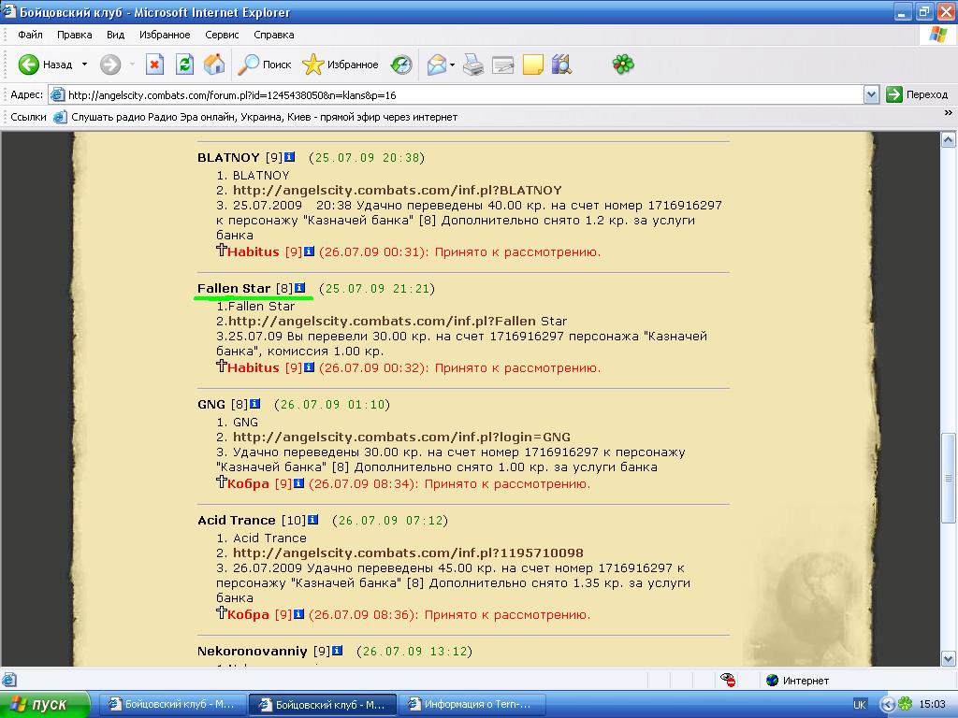Open the back button history dropdown arrow
This screenshot has width=958, height=718.
84,65
